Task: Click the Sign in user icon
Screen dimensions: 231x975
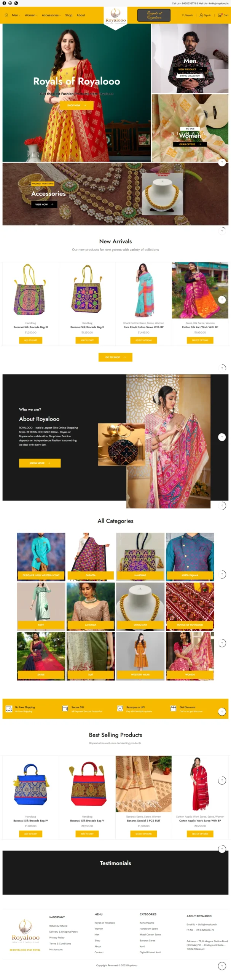Action: [201, 15]
